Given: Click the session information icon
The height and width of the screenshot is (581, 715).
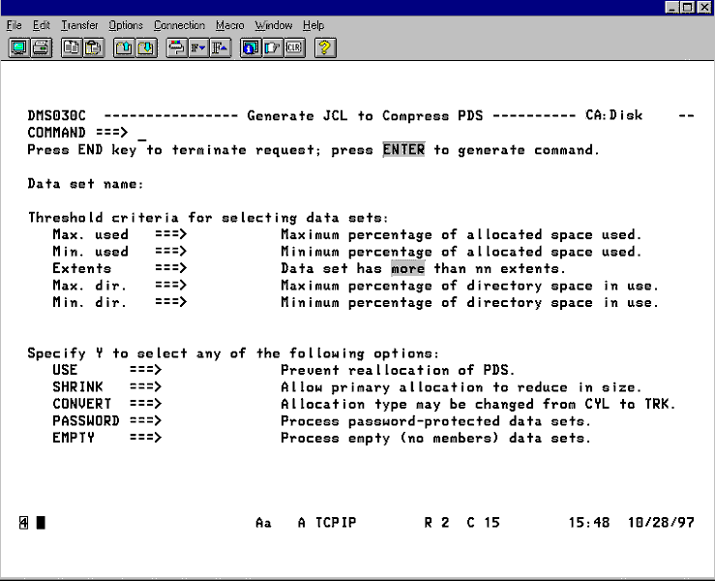Looking at the screenshot, I should (251, 47).
